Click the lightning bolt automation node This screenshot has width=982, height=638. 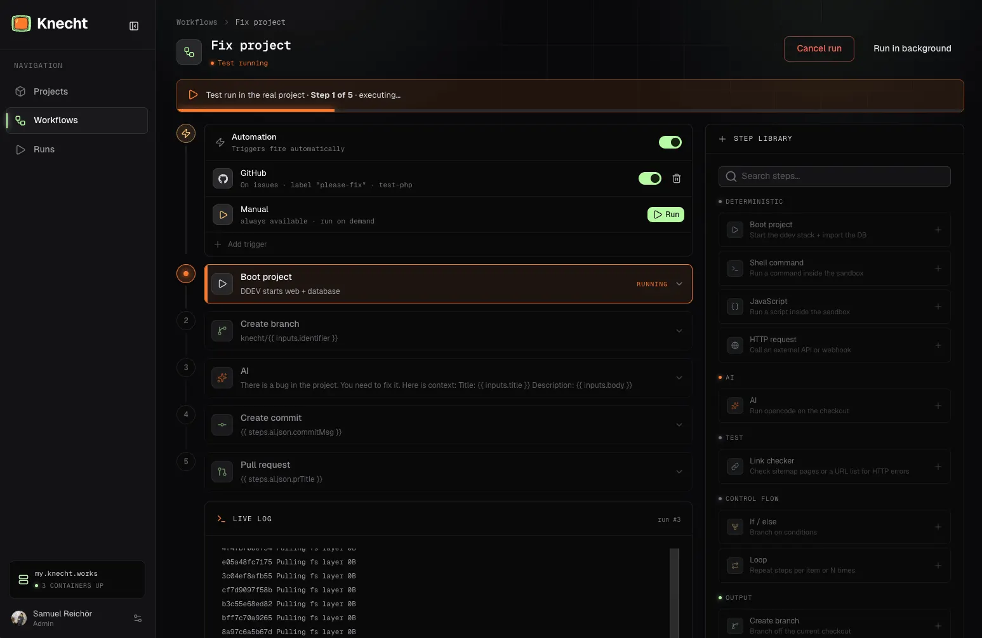click(x=186, y=133)
